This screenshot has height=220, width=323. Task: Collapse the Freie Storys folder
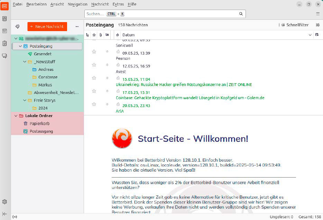(25, 101)
